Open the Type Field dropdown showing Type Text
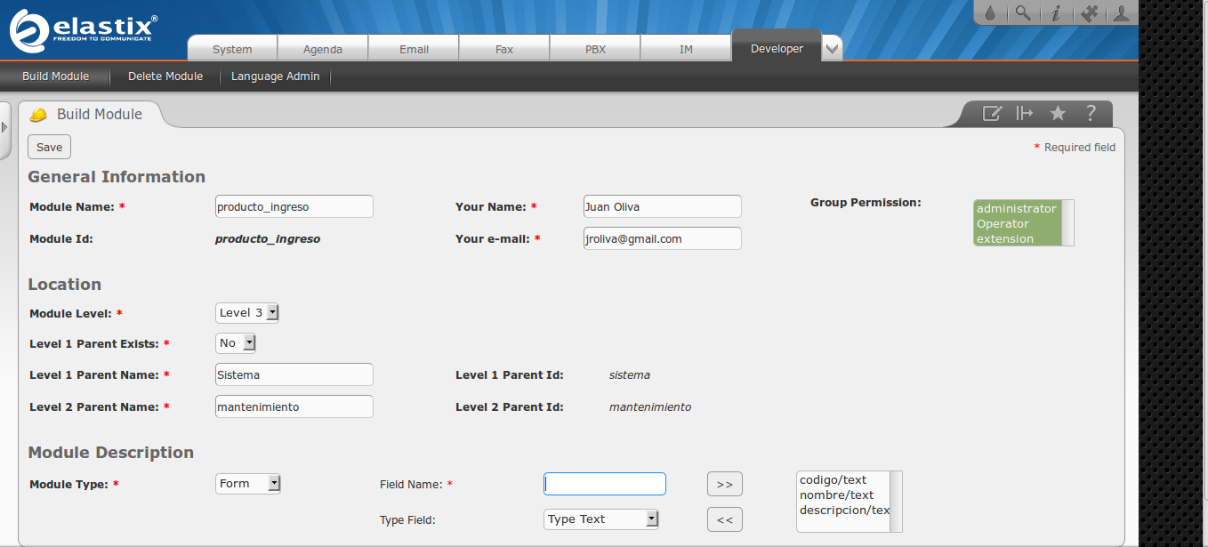Screen dimensions: 1208x547 pyautogui.click(x=601, y=519)
